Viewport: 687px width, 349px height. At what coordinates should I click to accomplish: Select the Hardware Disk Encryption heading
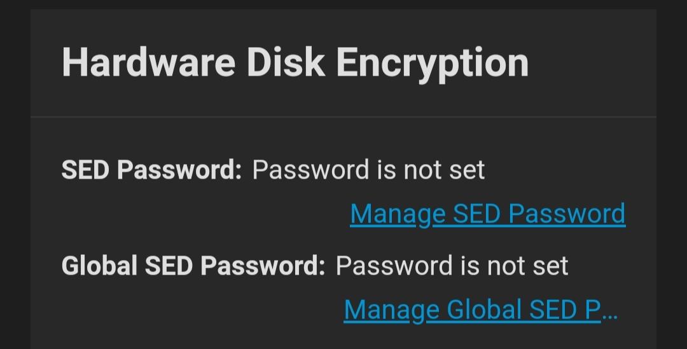pyautogui.click(x=295, y=62)
